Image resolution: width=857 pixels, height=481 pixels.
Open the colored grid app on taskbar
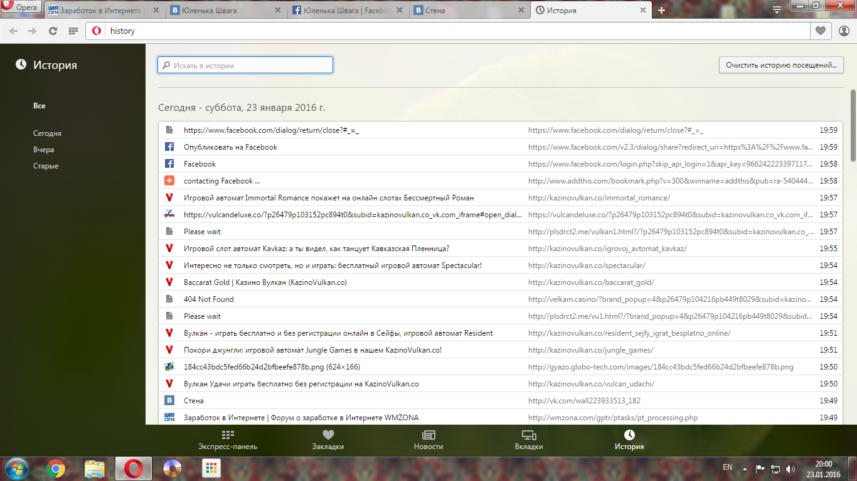click(x=210, y=468)
